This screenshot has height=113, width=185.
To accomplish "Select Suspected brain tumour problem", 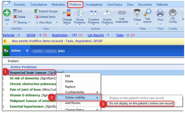I will (x=28, y=73).
